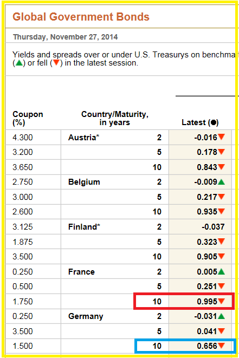This screenshot has height=358, width=239.
Task: Click green up arrow beside France 0.005
Action: (x=221, y=272)
